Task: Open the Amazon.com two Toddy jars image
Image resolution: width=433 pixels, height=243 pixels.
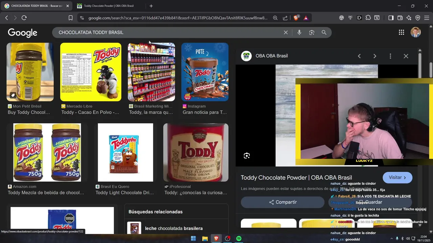Action: click(47, 152)
